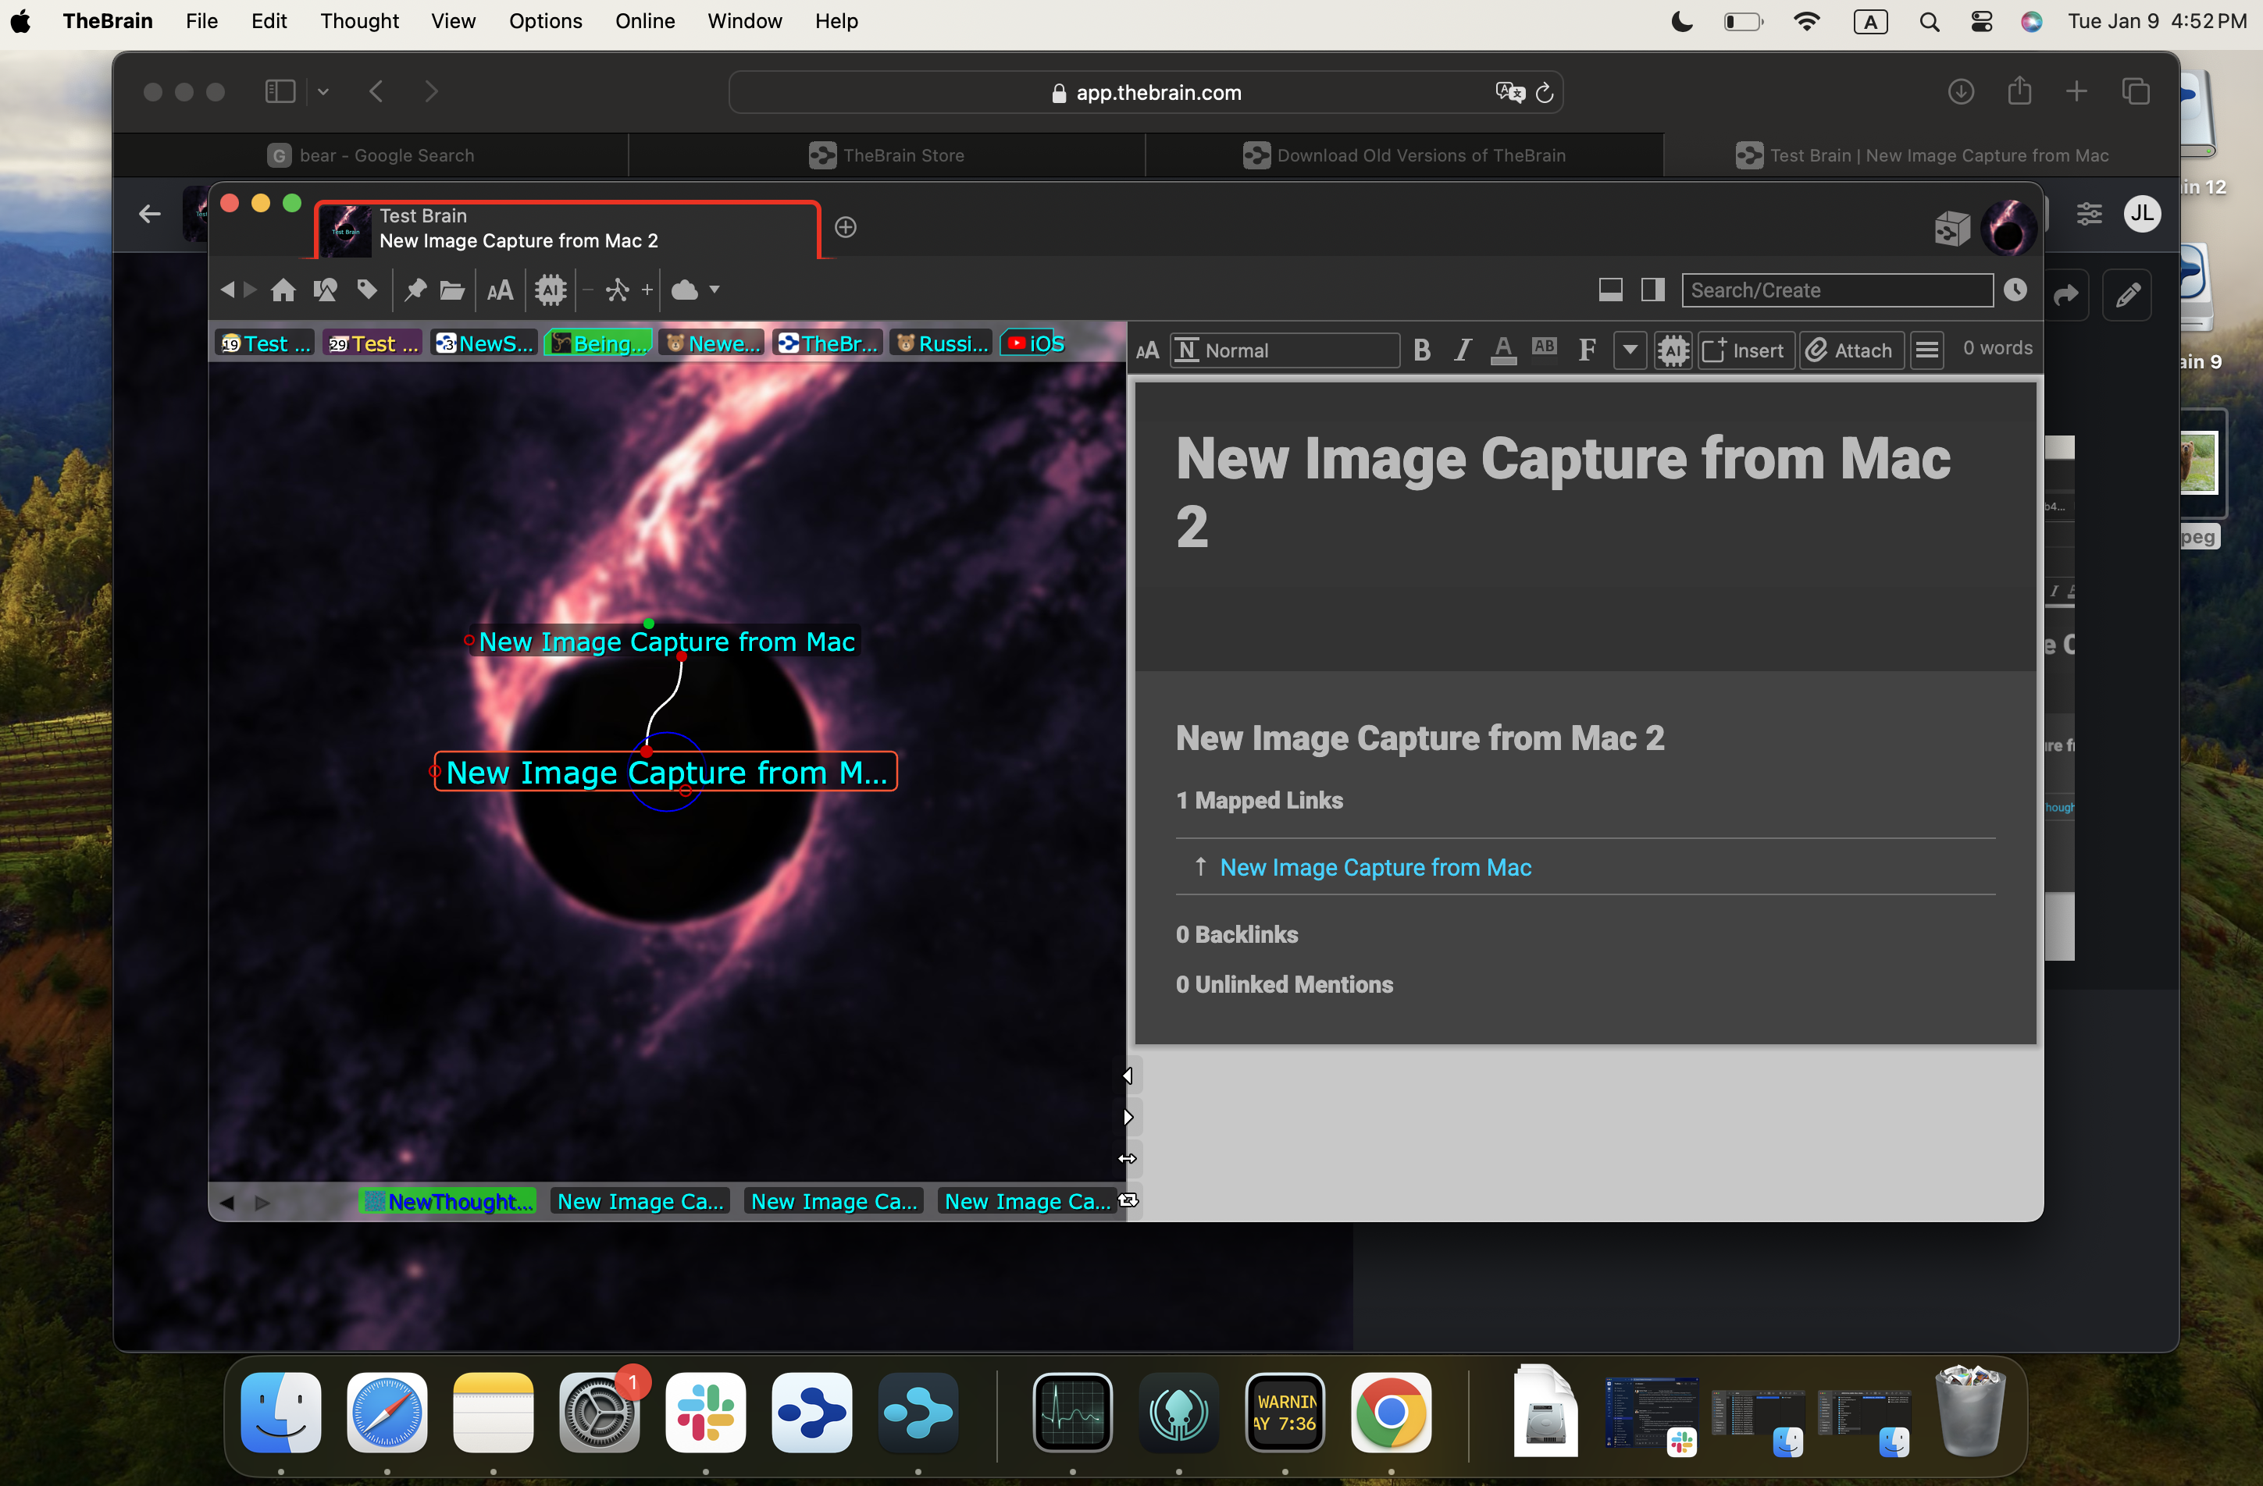Click the black hole brain avatar icon

[x=2008, y=228]
